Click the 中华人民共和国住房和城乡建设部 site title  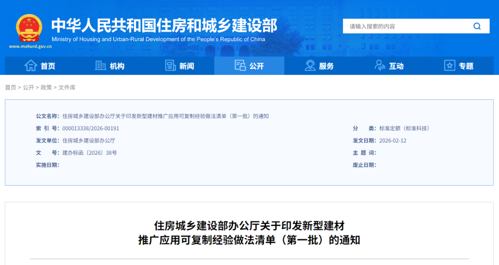coord(164,25)
